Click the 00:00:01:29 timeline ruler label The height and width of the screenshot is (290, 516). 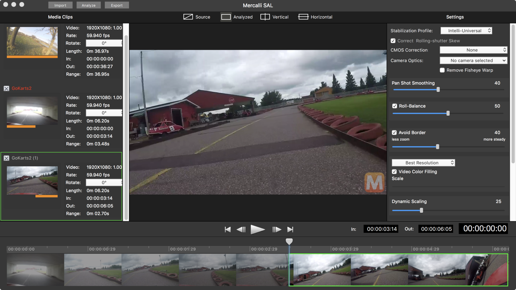click(183, 249)
